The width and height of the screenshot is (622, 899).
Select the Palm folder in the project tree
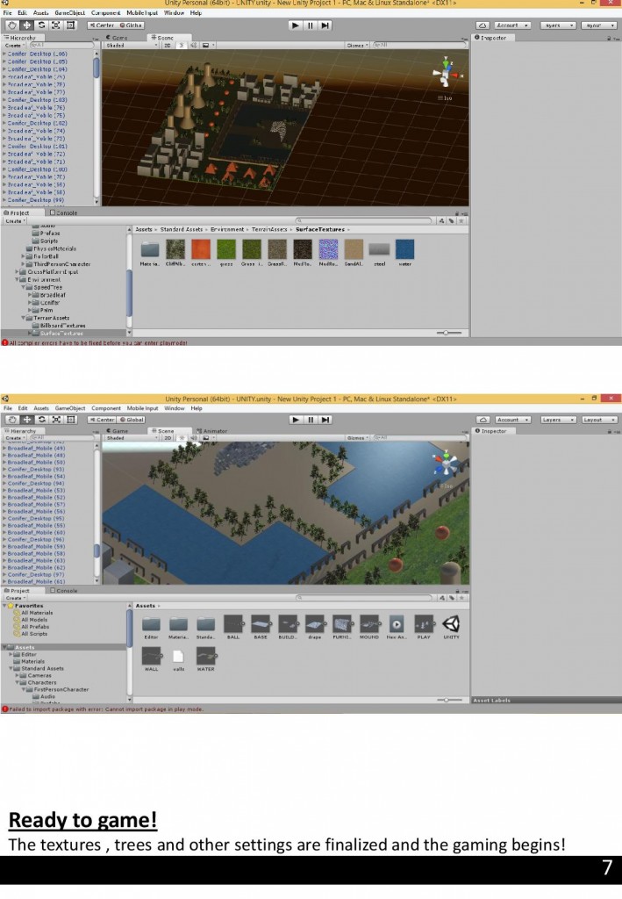coord(46,310)
